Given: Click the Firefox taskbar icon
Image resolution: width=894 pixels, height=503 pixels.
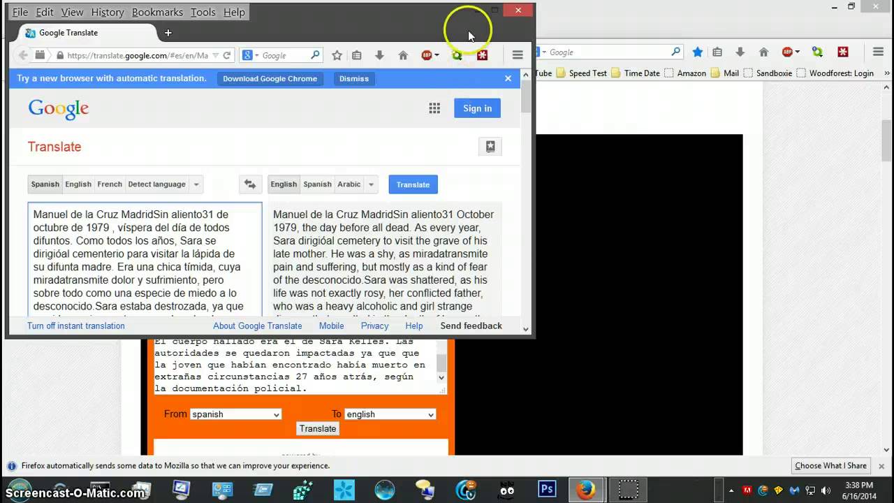Looking at the screenshot, I should point(585,490).
